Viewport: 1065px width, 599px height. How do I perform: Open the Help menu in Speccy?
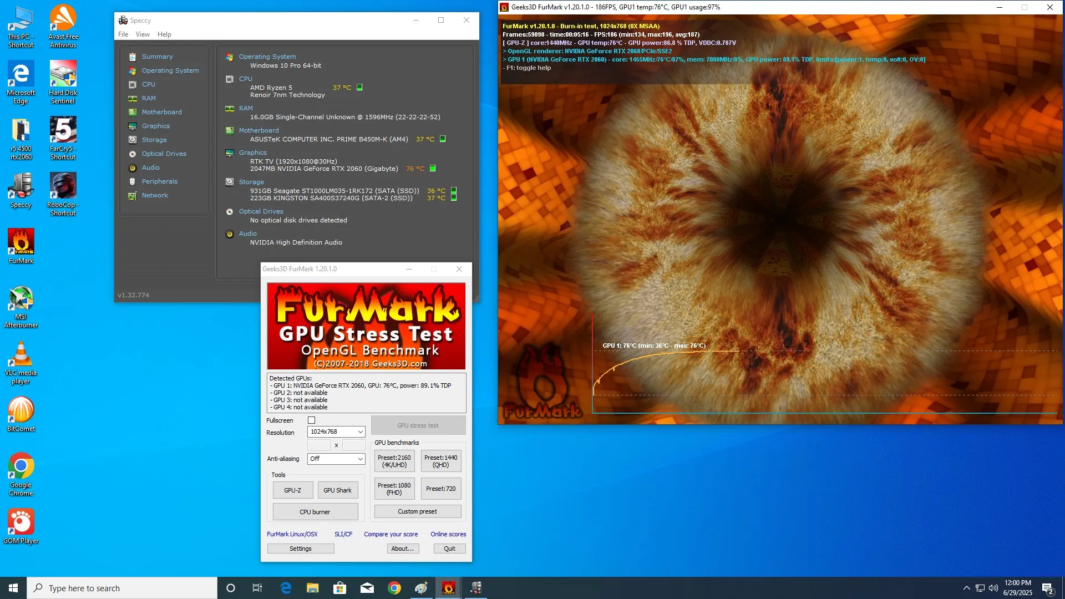tap(164, 34)
